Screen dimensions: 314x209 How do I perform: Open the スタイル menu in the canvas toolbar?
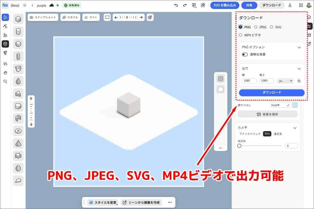(70, 17)
